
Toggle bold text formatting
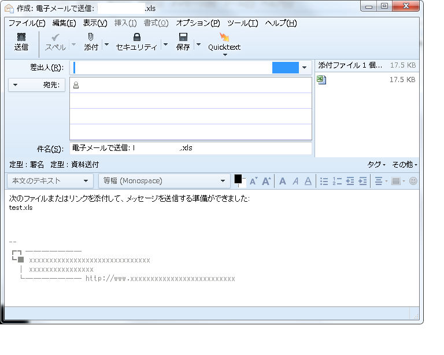(x=283, y=181)
